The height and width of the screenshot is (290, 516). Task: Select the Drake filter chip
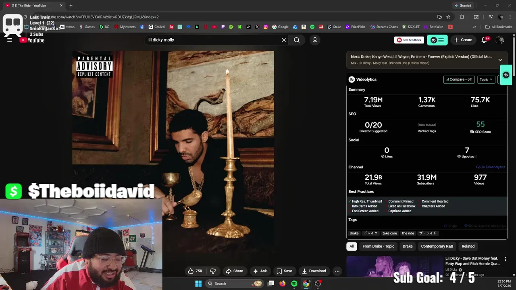[408, 246]
